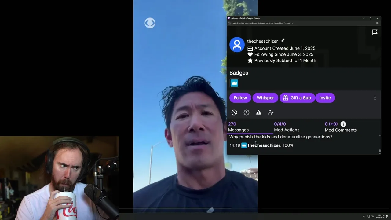The image size is (391, 220).
Task: Click the Chrome popup address bar URL
Action: (263, 23)
